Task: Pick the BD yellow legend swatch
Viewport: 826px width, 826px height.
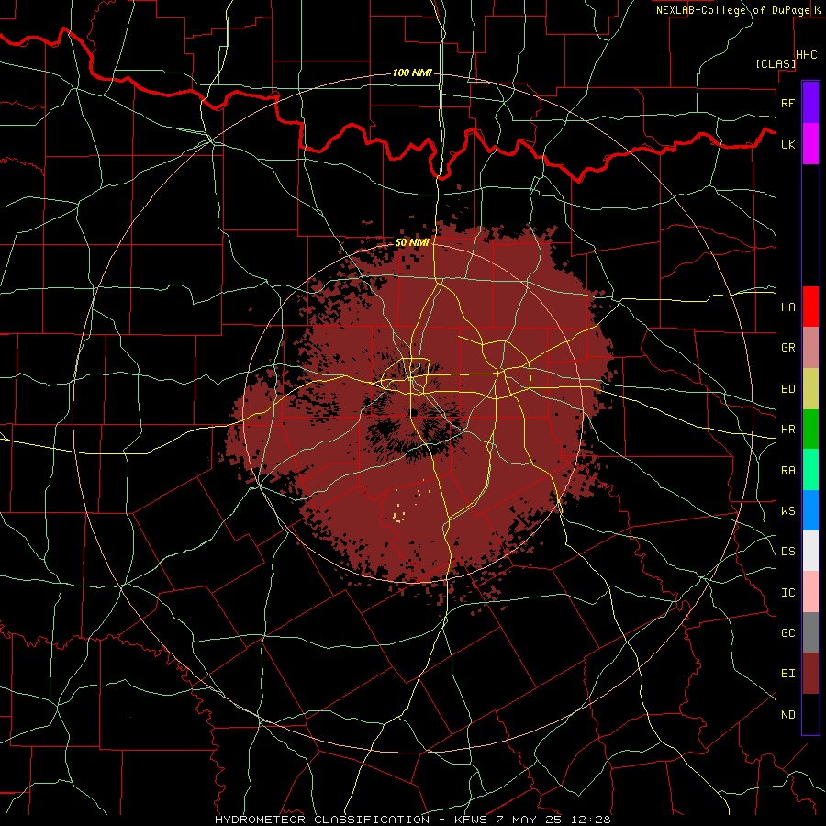Action: (x=810, y=389)
